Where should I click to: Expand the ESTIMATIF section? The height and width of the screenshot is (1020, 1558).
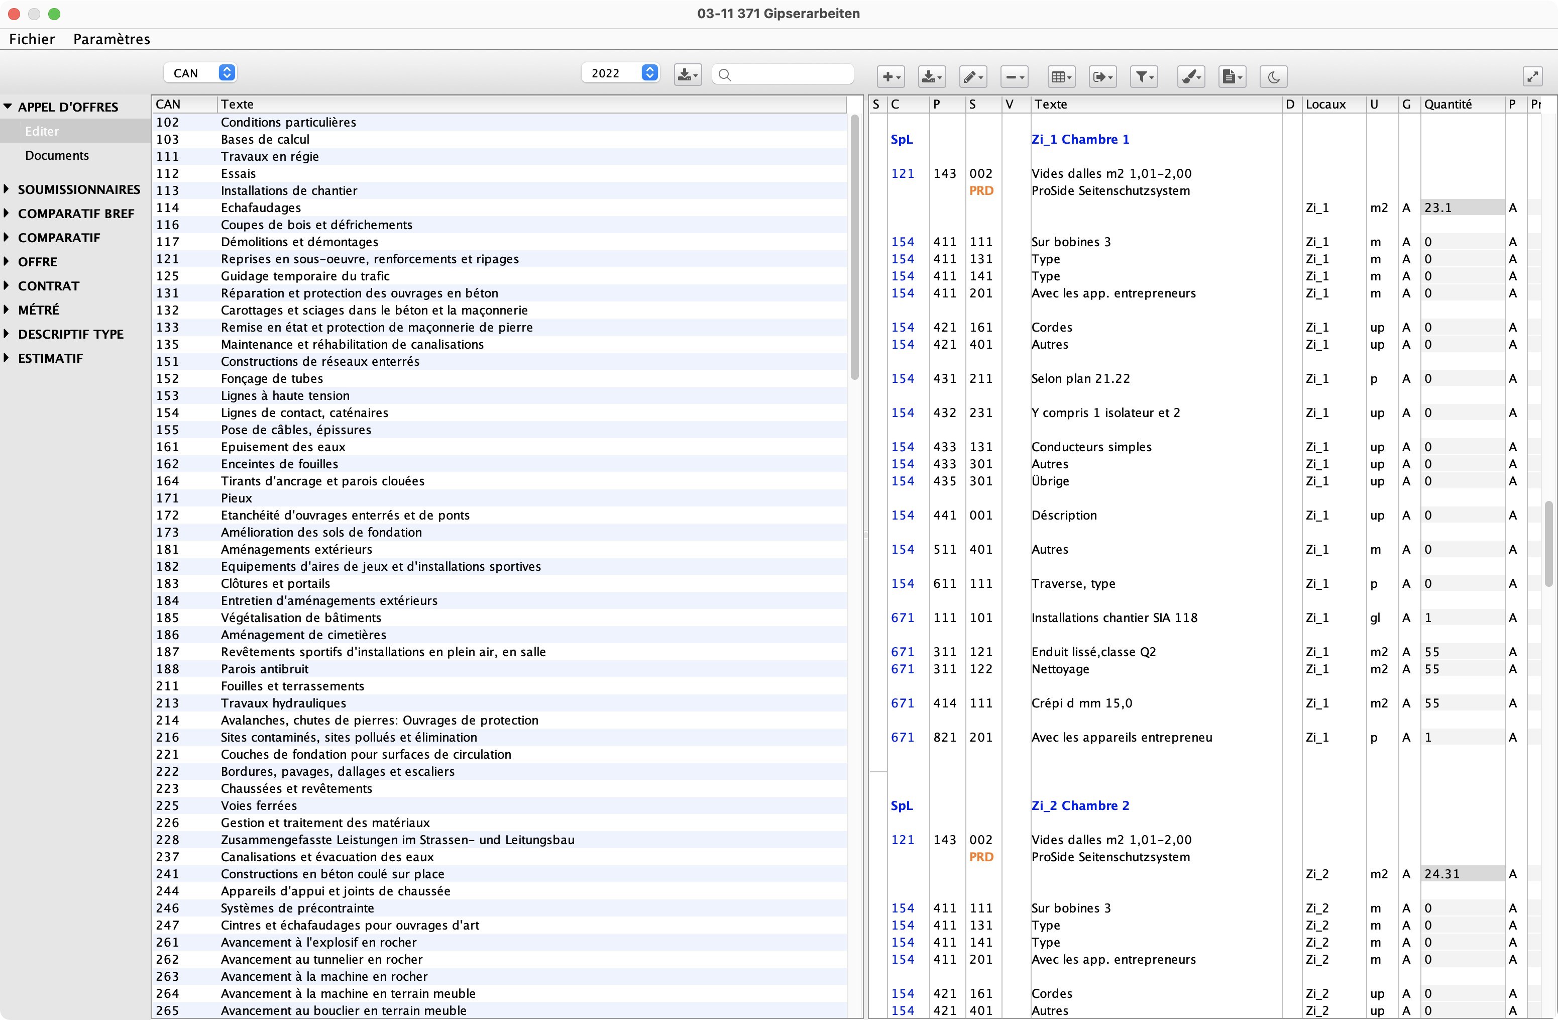coord(7,357)
